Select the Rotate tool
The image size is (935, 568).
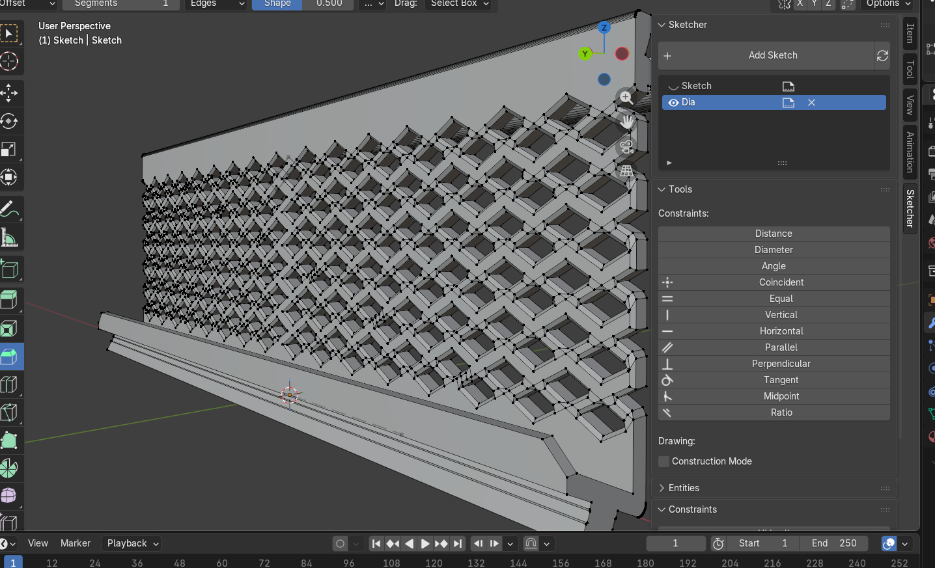[9, 122]
